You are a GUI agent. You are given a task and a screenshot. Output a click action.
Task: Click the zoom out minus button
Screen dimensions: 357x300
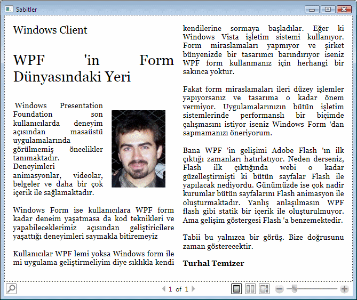point(280,289)
